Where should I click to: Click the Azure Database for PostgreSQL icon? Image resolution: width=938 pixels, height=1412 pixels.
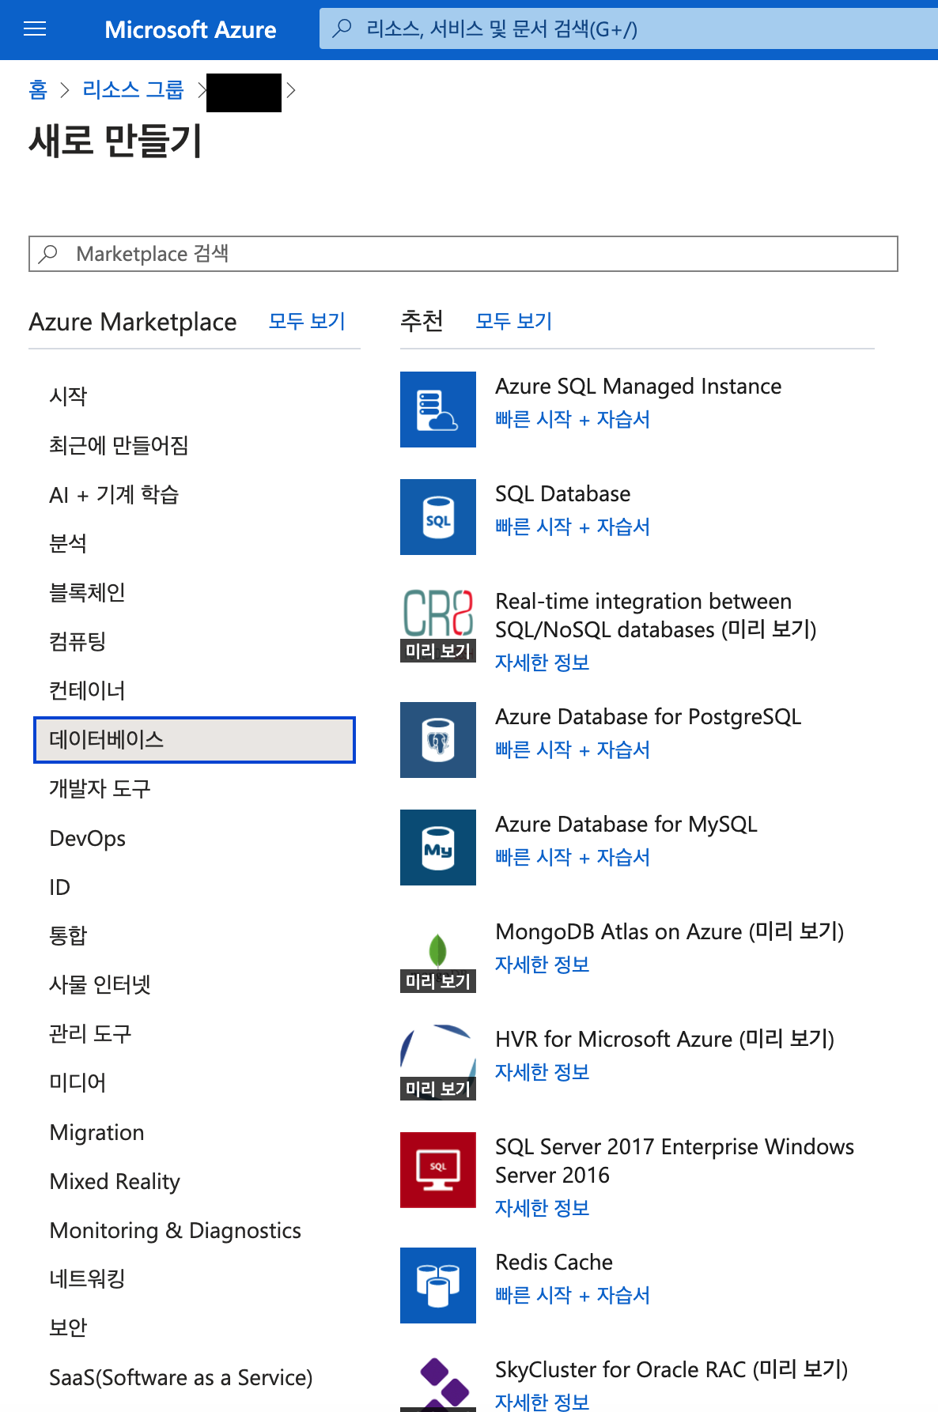coord(438,740)
